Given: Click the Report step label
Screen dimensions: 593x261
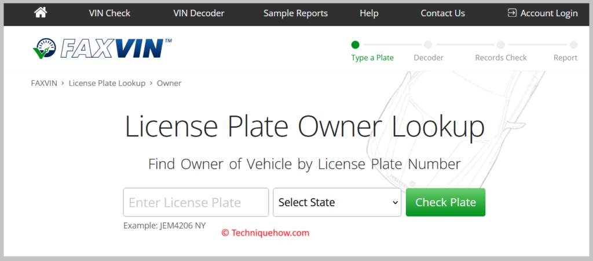Looking at the screenshot, I should pos(565,58).
